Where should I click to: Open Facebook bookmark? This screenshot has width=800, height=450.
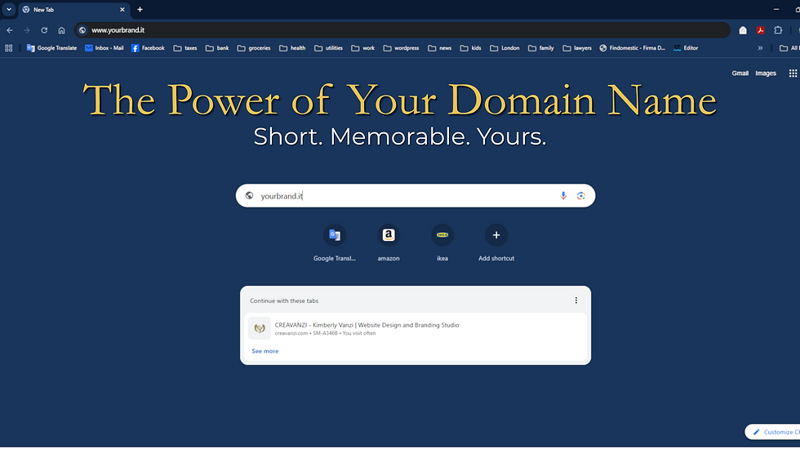tap(148, 48)
